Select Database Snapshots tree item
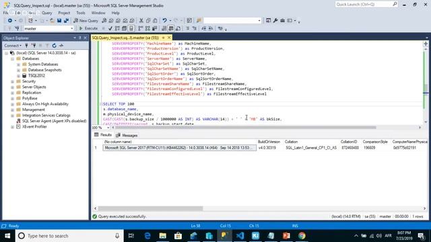 [x=44, y=70]
